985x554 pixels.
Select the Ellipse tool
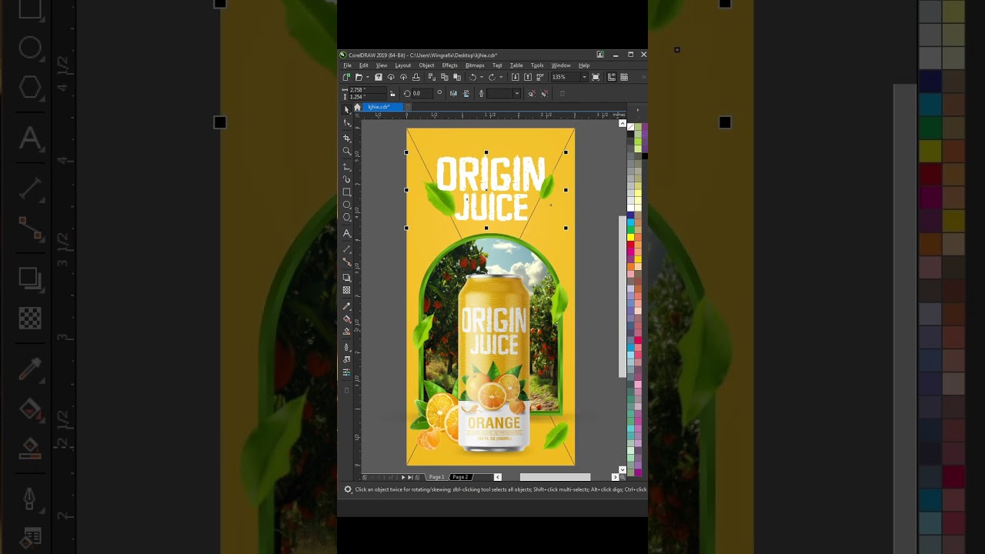(x=346, y=205)
